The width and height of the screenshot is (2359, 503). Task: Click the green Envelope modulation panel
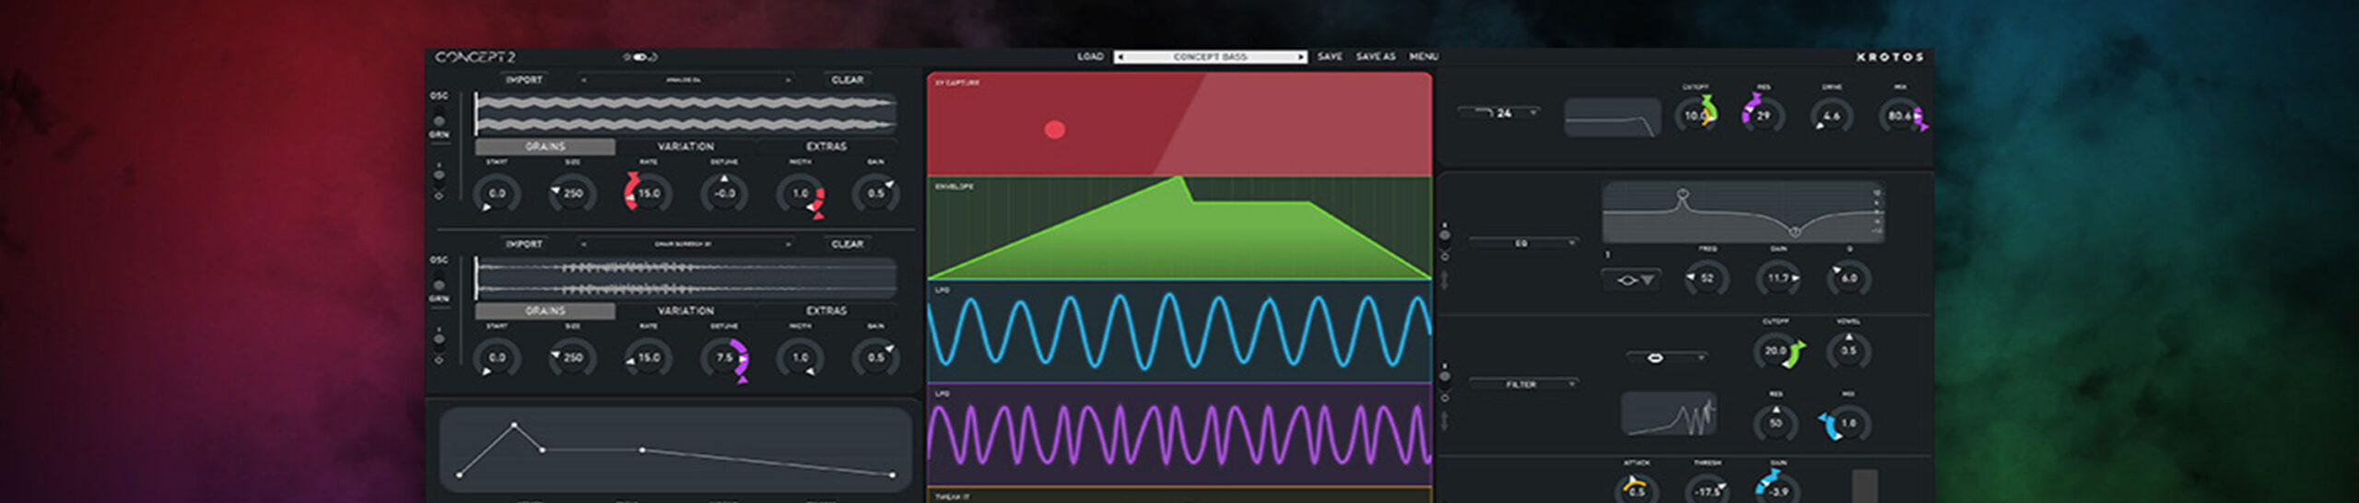pyautogui.click(x=1179, y=228)
